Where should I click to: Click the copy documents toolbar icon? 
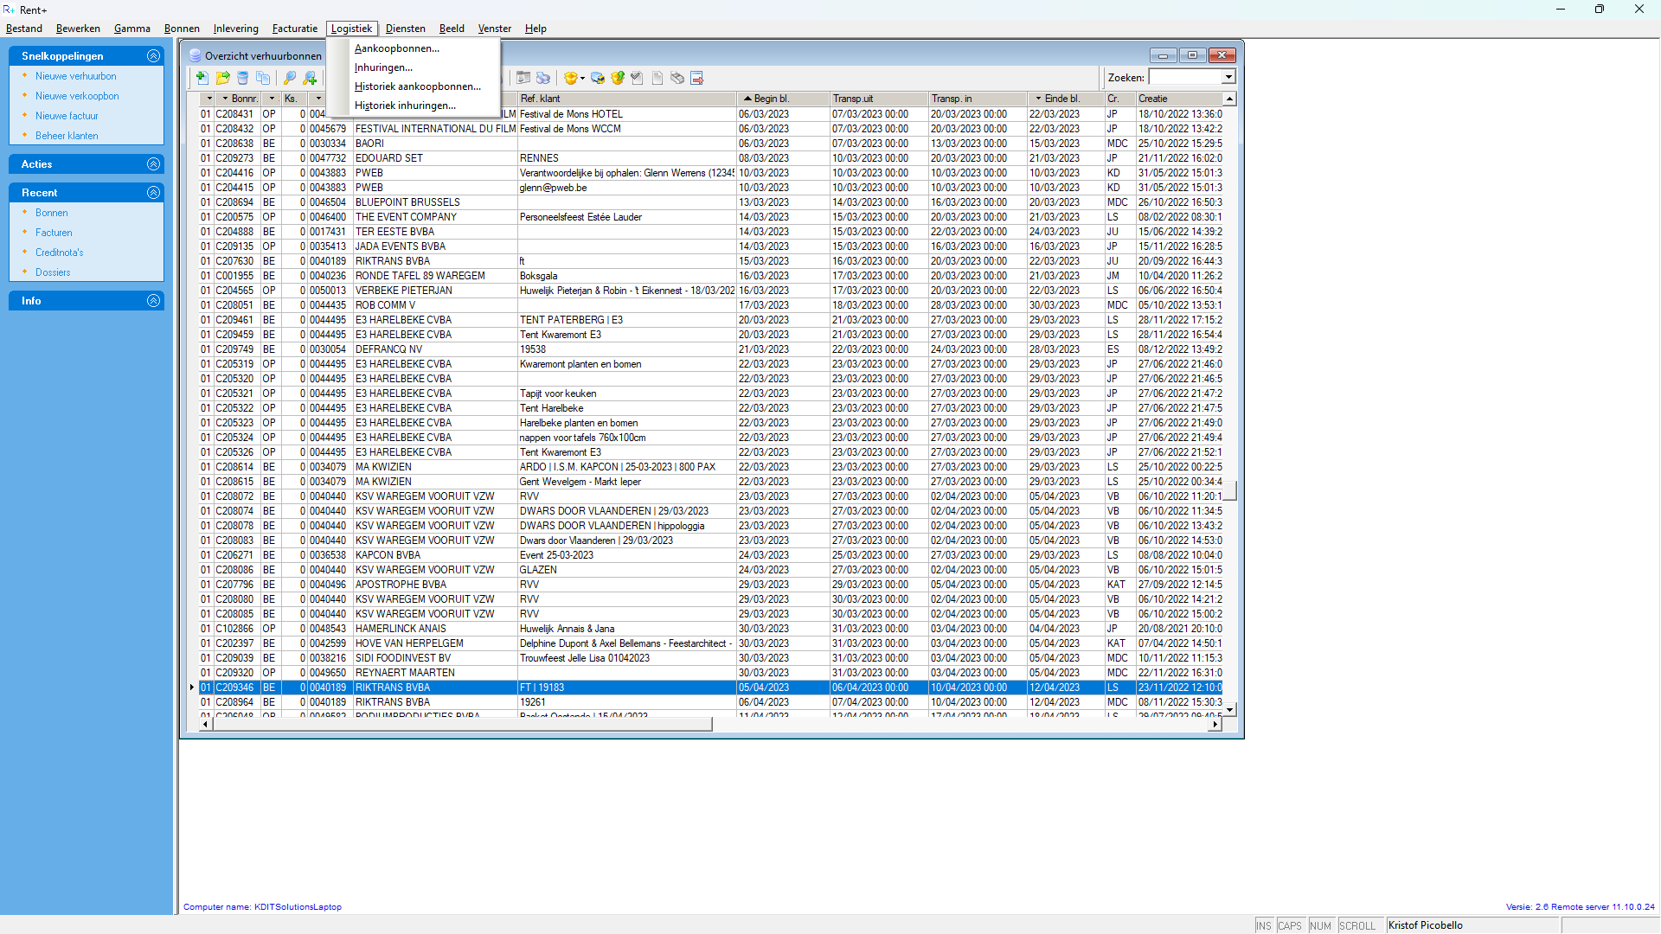point(263,78)
